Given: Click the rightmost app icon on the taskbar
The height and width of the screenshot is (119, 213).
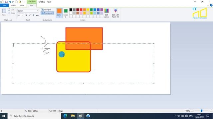Looking at the screenshot, I should (88, 116).
